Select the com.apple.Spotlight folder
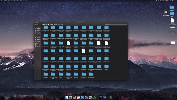The height and width of the screenshot is (100, 177). (99, 51)
